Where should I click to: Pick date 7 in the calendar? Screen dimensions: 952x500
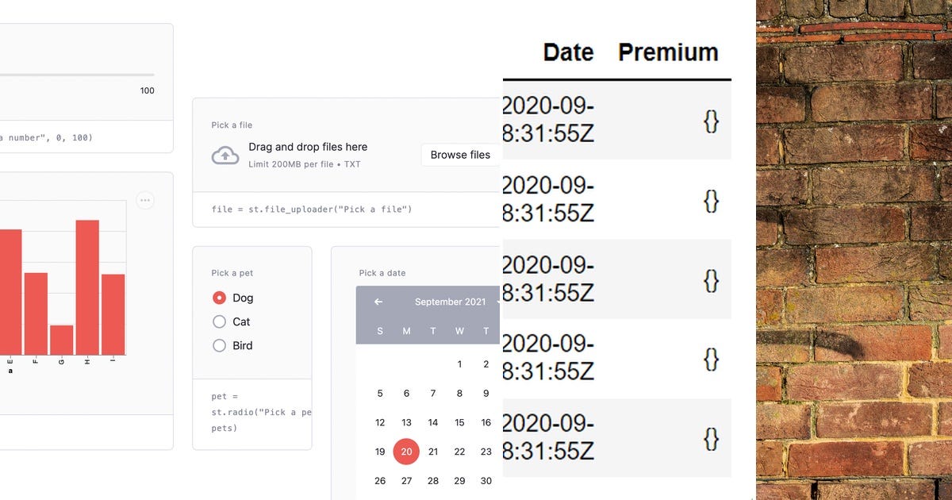[x=433, y=394]
